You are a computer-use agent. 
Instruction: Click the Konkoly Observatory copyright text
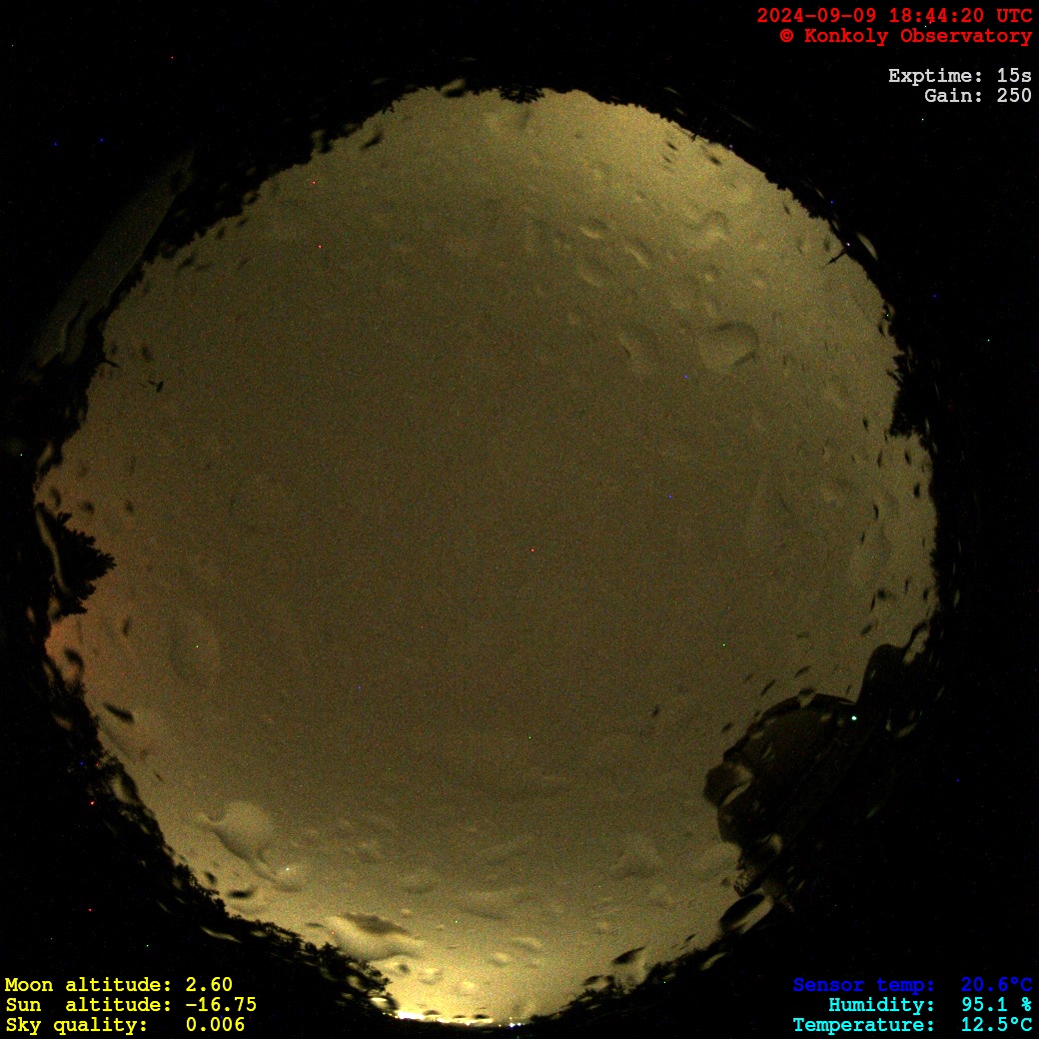point(905,36)
